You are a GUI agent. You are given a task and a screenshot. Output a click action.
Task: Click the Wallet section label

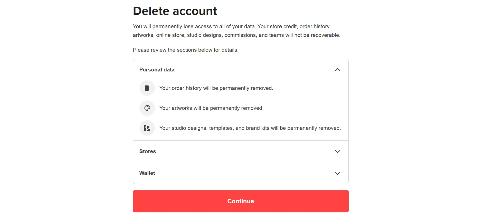147,173
